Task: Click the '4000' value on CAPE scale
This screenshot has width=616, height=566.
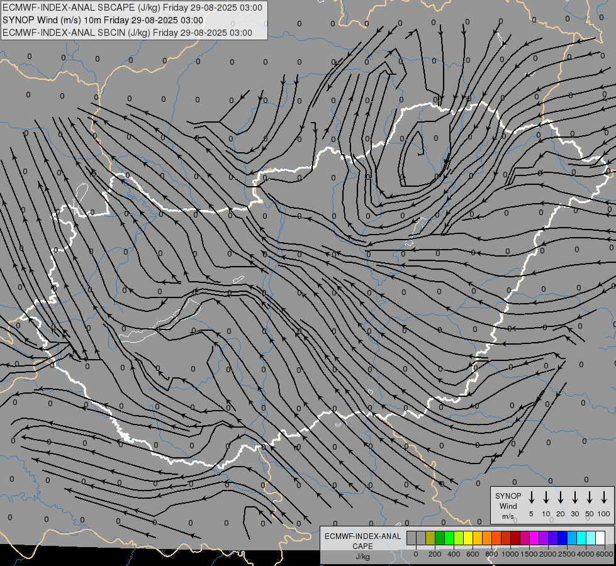Action: pyautogui.click(x=586, y=554)
